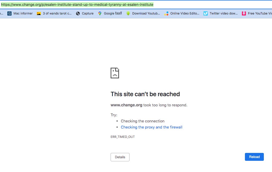Click the ERR_TIMED_OUT error code text
272x172 pixels.
tap(123, 137)
